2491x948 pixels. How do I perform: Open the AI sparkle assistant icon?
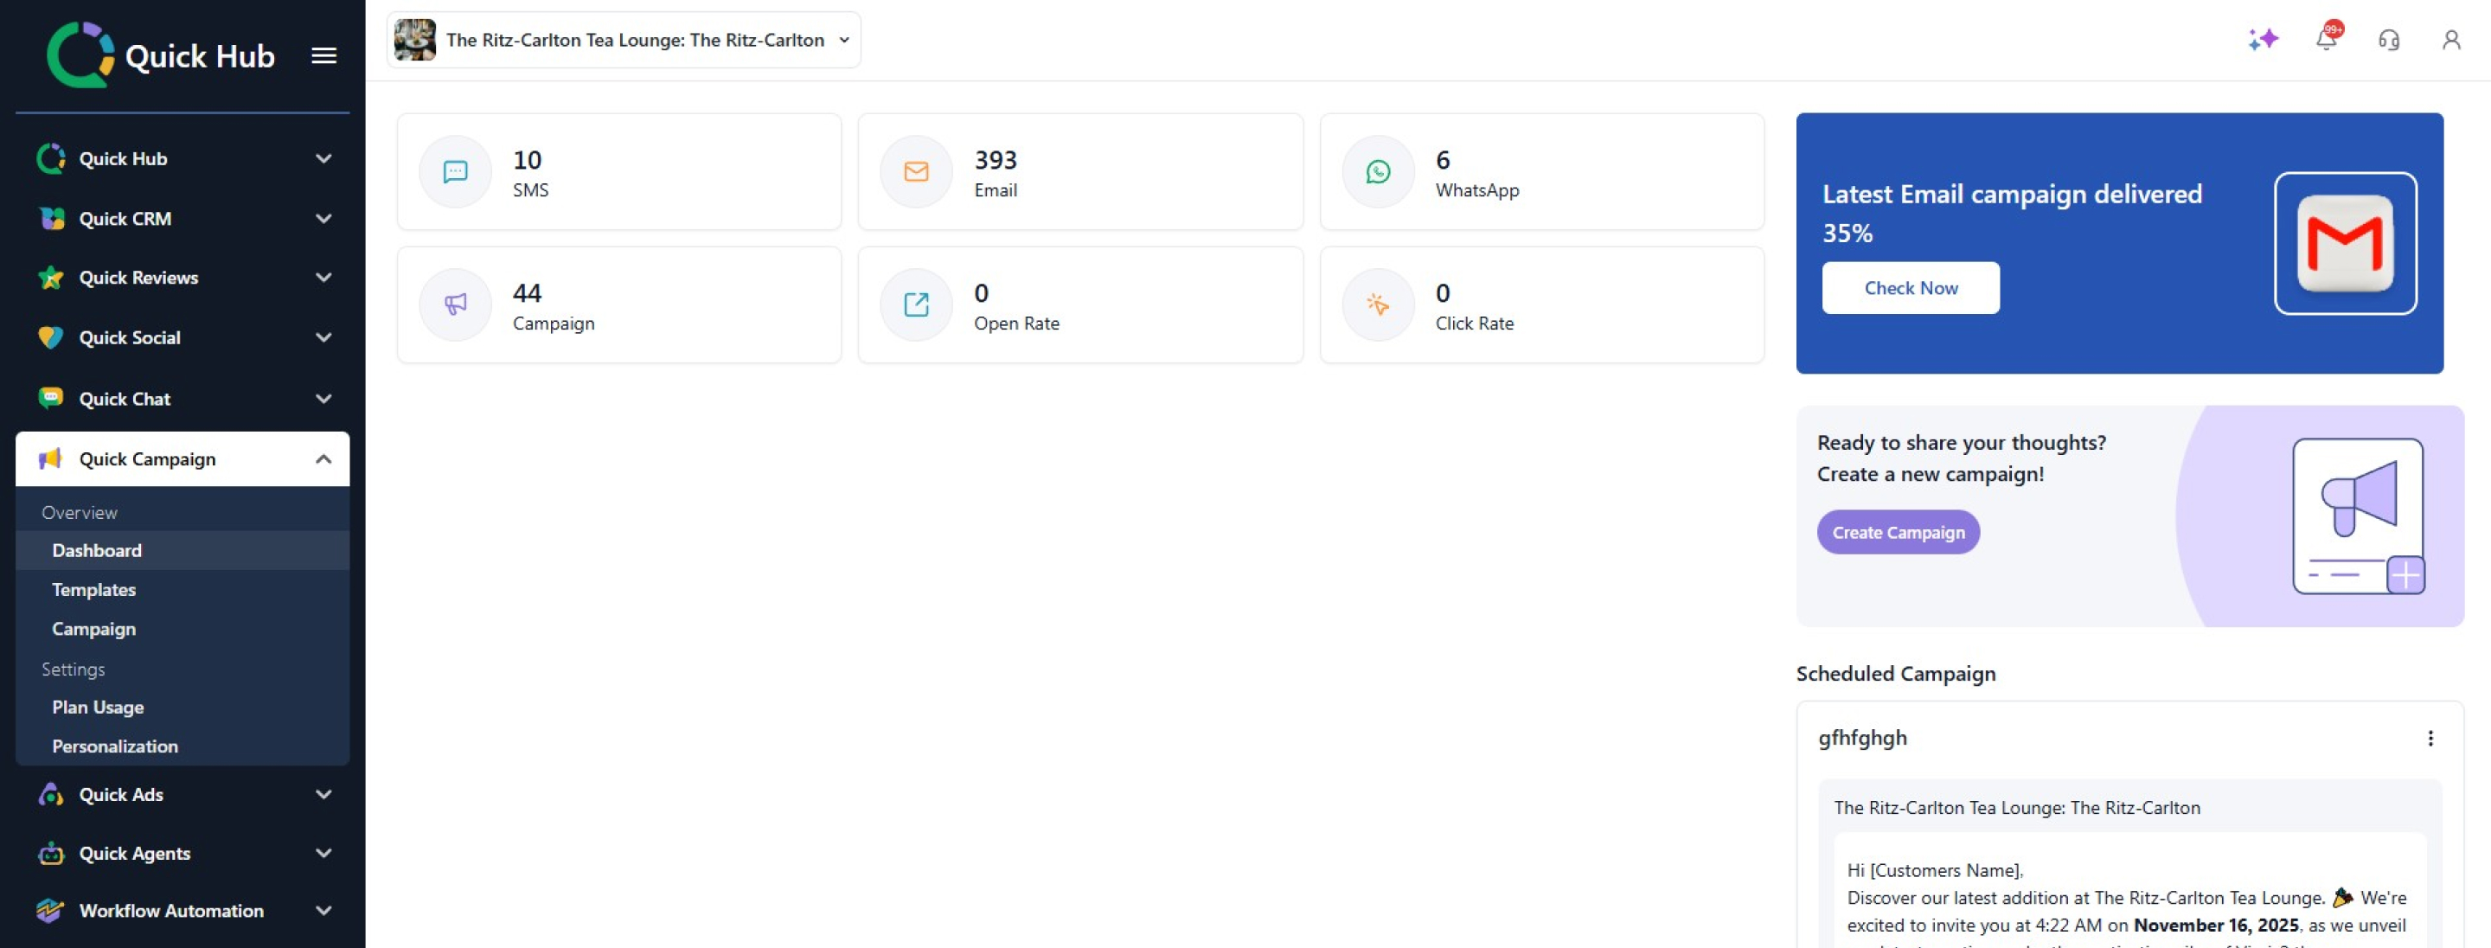point(2263,40)
